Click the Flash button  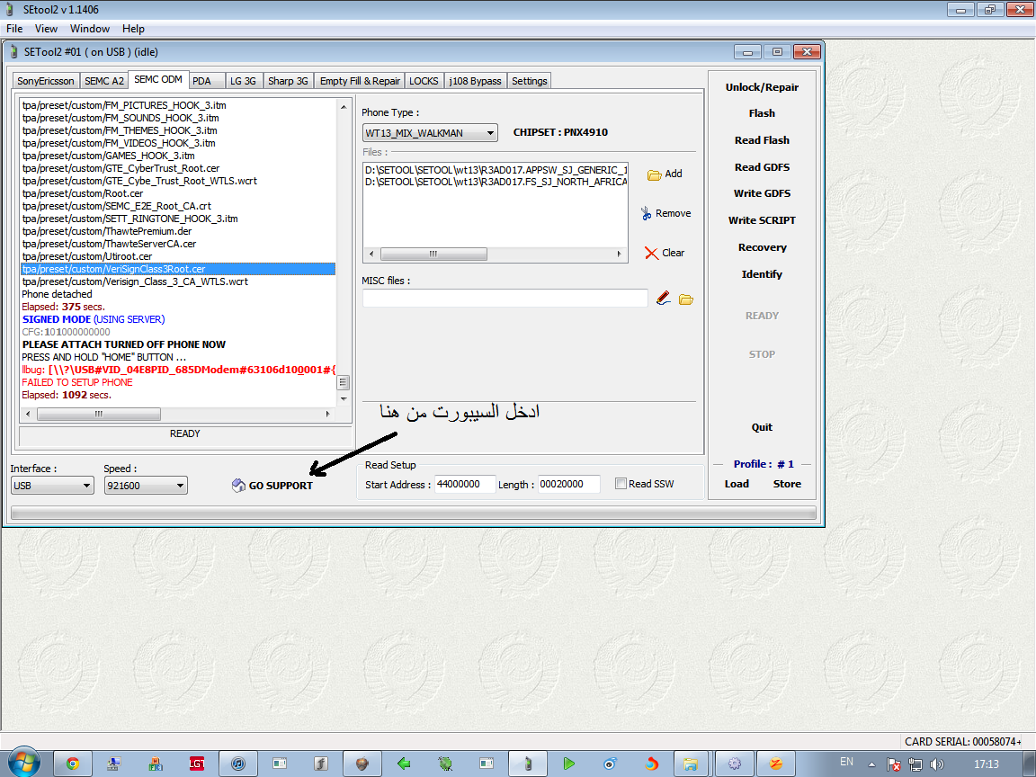pyautogui.click(x=762, y=113)
